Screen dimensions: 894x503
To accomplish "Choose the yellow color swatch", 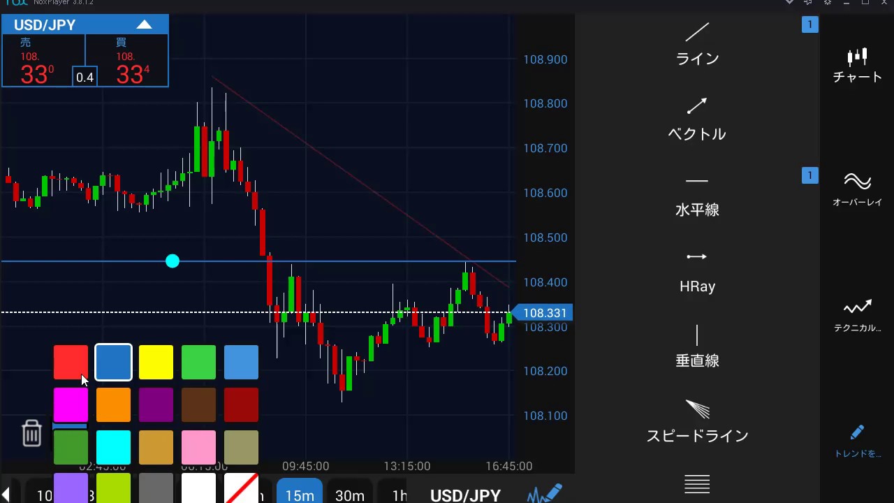I will coord(156,362).
